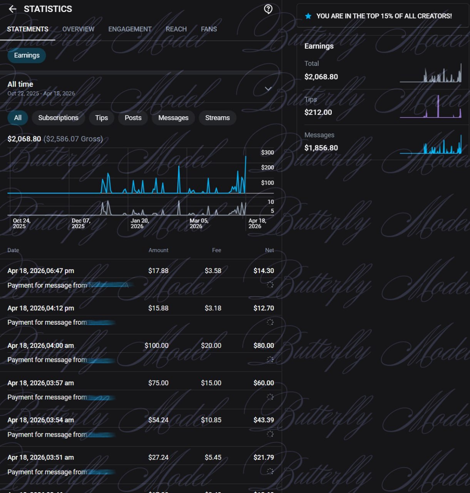
Task: Click pending status icon for $14.30 payment
Action: (x=270, y=285)
